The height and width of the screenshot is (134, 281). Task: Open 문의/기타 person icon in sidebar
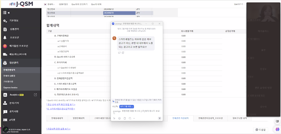coord(5,103)
